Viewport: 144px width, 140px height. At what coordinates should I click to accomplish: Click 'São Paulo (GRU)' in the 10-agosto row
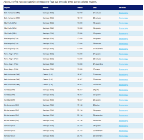[x=10, y=23]
